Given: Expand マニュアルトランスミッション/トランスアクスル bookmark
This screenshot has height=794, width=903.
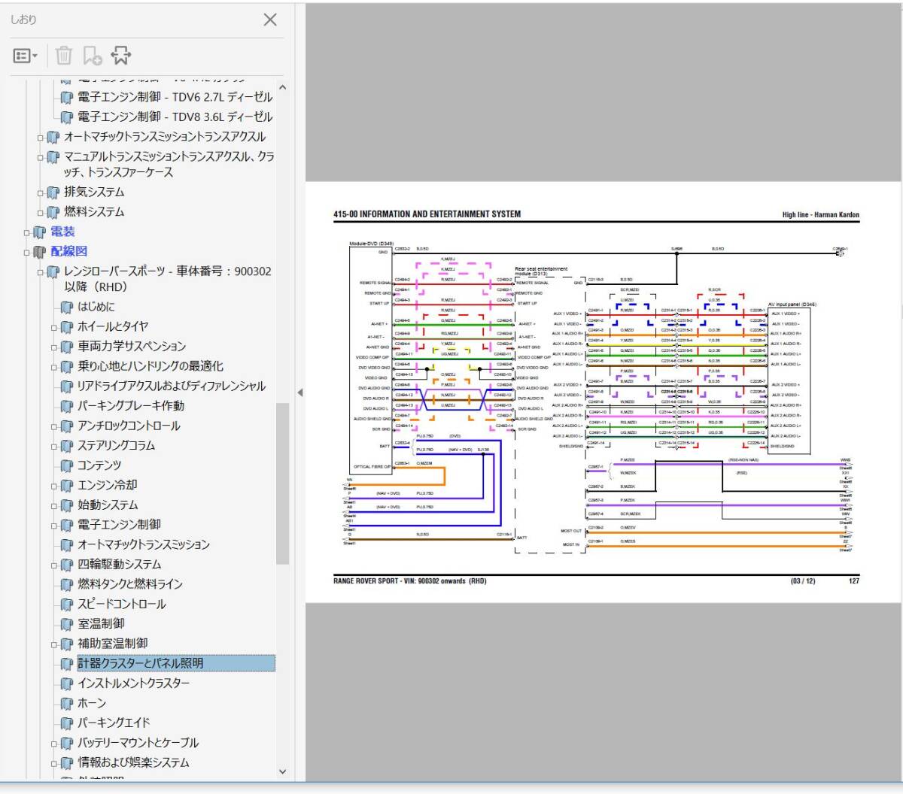Looking at the screenshot, I should [x=41, y=158].
